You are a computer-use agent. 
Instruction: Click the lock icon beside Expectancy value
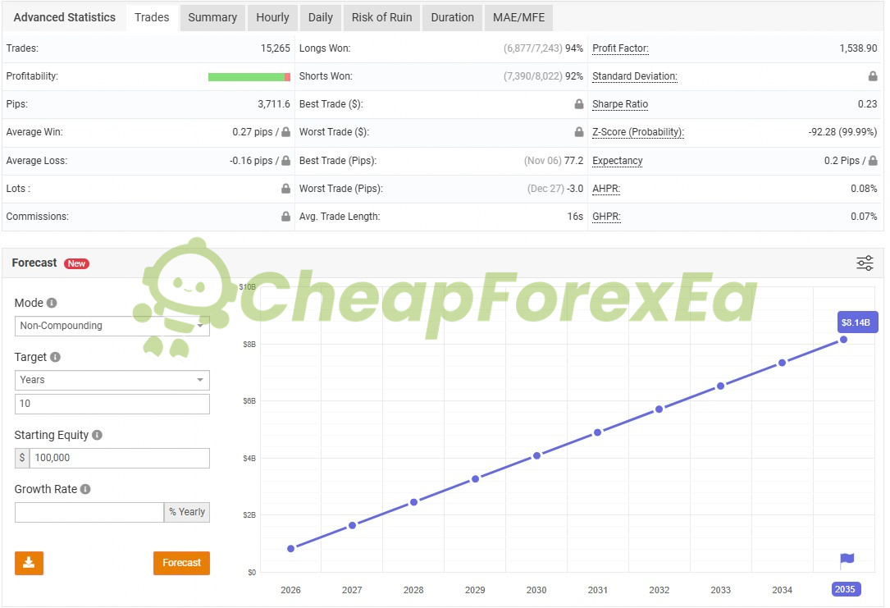[x=873, y=161]
